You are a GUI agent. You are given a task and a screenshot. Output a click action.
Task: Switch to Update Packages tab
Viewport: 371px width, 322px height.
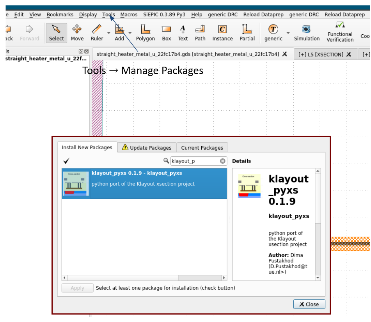coord(147,148)
